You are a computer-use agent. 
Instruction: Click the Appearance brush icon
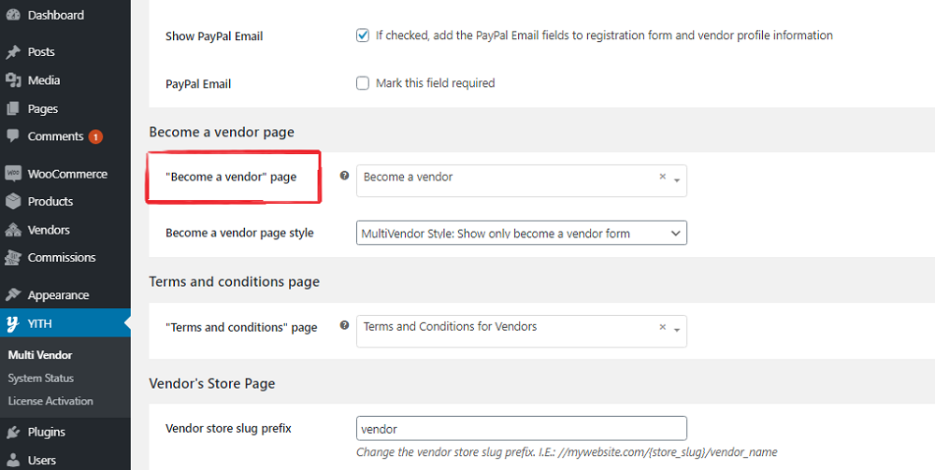13,295
